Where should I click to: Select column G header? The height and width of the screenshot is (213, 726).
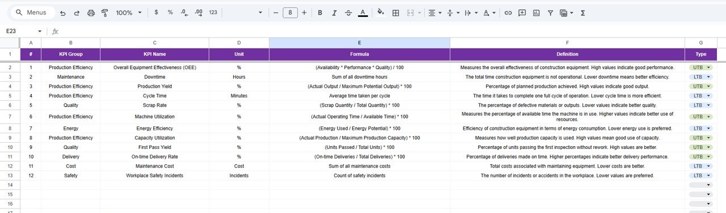[x=701, y=43]
